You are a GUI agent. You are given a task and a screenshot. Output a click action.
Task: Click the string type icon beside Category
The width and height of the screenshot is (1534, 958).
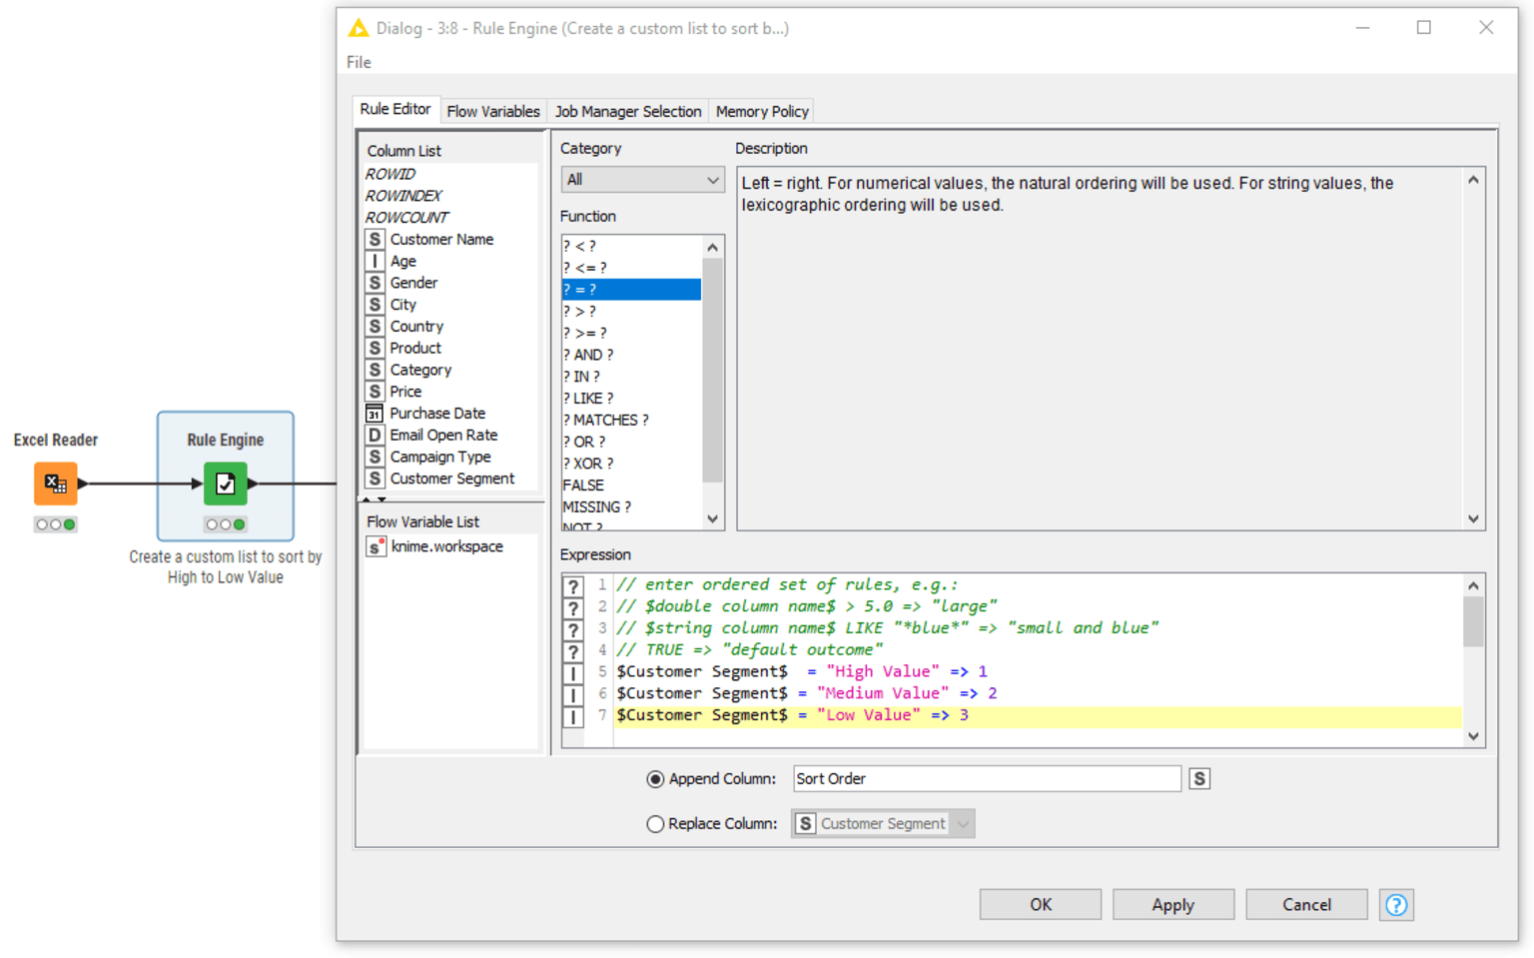click(x=375, y=370)
